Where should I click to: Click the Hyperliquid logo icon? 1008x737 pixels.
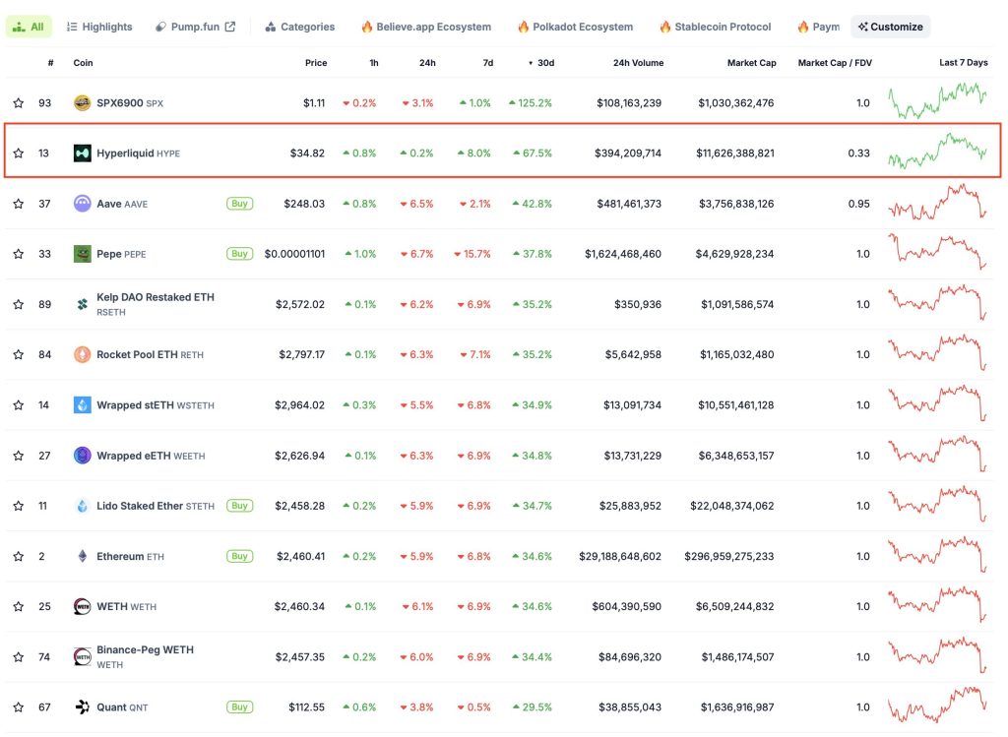click(83, 153)
